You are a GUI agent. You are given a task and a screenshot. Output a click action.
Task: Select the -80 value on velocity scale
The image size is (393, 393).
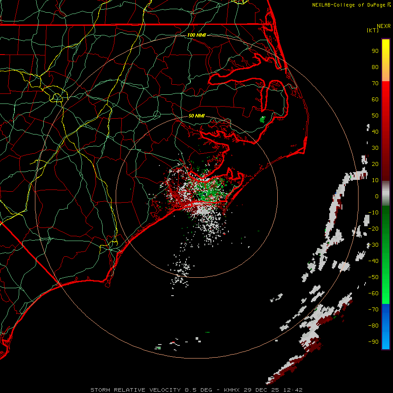coord(373,326)
